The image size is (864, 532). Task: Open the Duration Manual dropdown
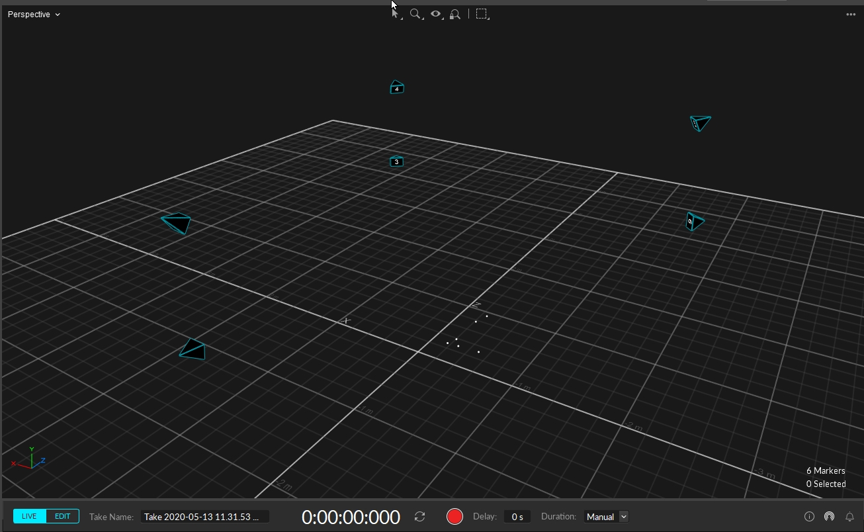(x=606, y=517)
